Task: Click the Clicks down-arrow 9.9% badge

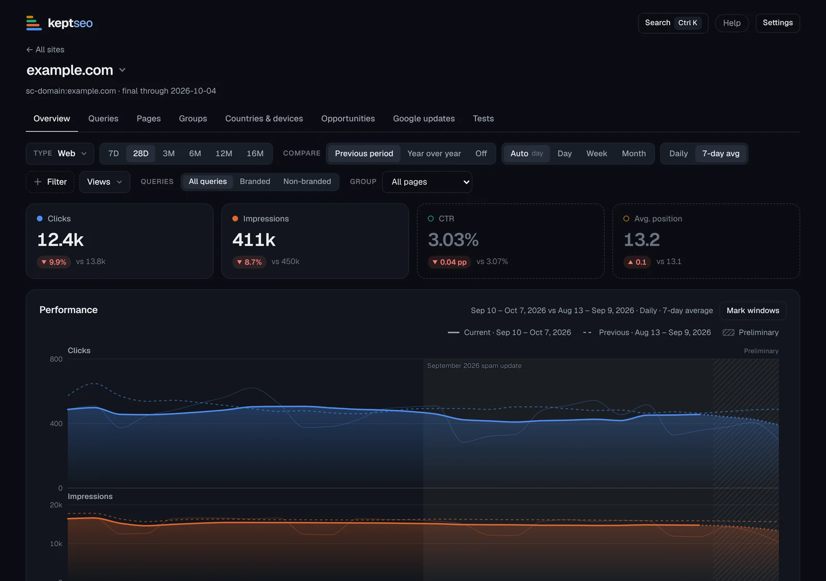Action: [54, 262]
